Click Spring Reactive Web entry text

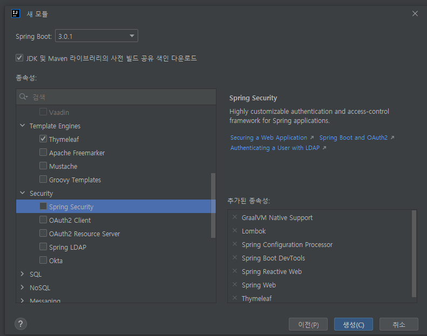272,271
